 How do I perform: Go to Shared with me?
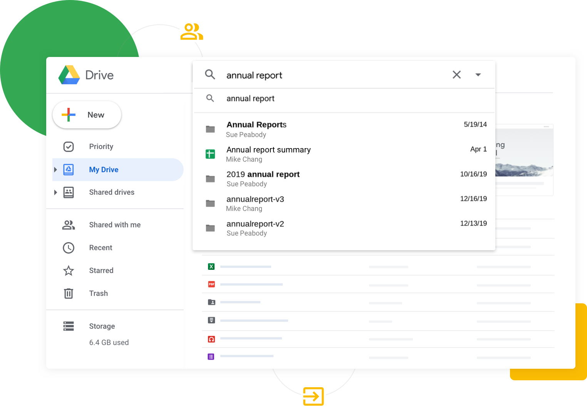114,225
